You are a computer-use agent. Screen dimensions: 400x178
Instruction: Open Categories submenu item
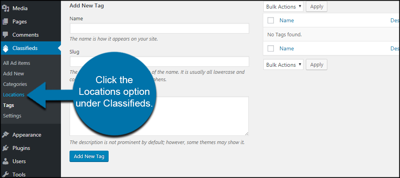[x=15, y=84]
